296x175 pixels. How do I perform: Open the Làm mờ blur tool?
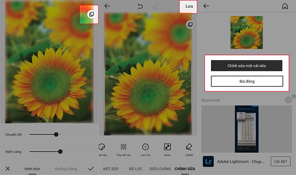pyautogui.click(x=146, y=150)
